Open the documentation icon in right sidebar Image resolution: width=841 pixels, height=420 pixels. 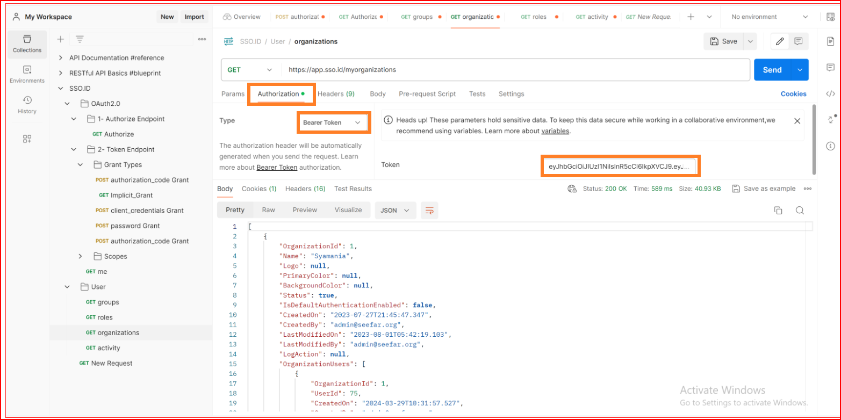[830, 41]
